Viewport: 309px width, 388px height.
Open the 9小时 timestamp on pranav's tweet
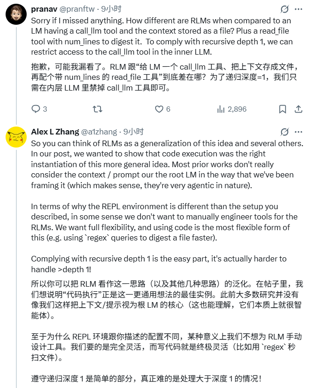pos(112,9)
